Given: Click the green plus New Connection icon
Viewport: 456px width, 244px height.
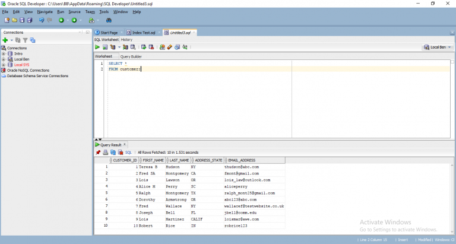Looking at the screenshot, I should [5, 40].
